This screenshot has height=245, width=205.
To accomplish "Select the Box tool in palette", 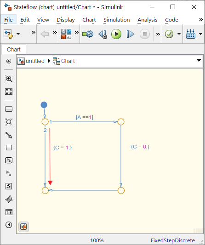I will click(x=9, y=148).
